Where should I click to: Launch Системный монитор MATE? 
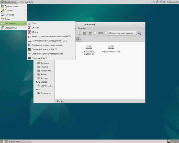pos(51,49)
